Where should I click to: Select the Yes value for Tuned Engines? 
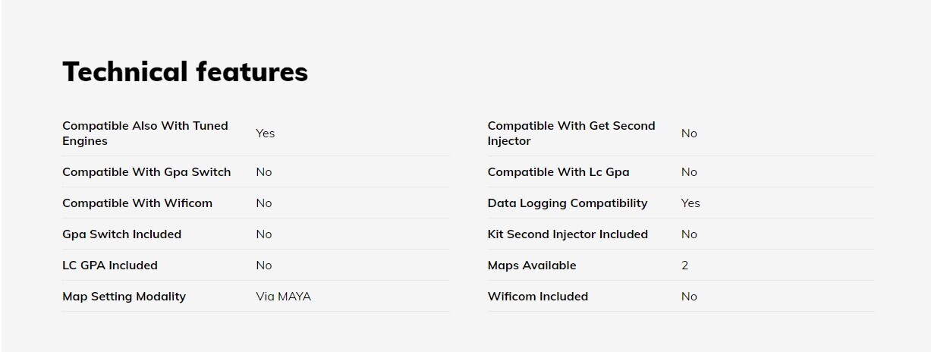[x=265, y=134]
